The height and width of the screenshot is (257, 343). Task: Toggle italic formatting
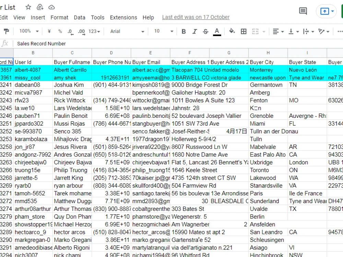194,32
